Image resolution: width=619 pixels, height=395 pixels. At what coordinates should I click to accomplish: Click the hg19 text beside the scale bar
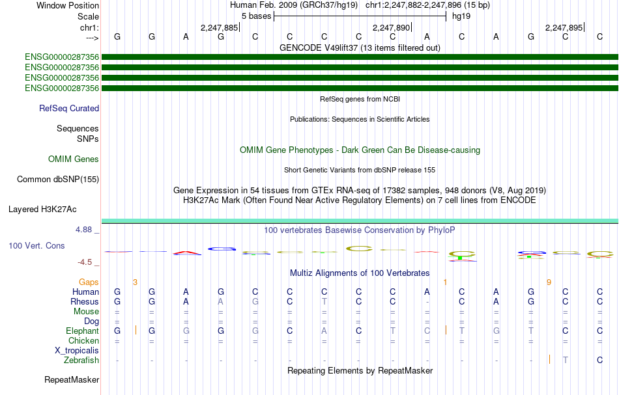[x=461, y=16]
